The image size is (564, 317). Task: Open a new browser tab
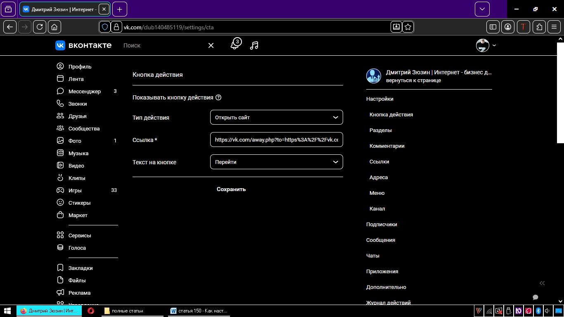pos(119,9)
